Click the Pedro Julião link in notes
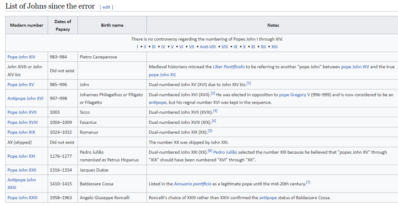This screenshot has width=398, height=205. (x=225, y=152)
